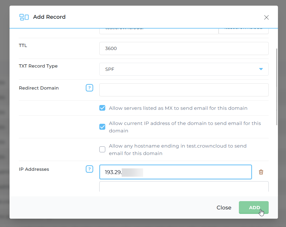Click the dialog's vertical scrollbar
Image resolution: width=286 pixels, height=227 pixels.
pos(277,86)
